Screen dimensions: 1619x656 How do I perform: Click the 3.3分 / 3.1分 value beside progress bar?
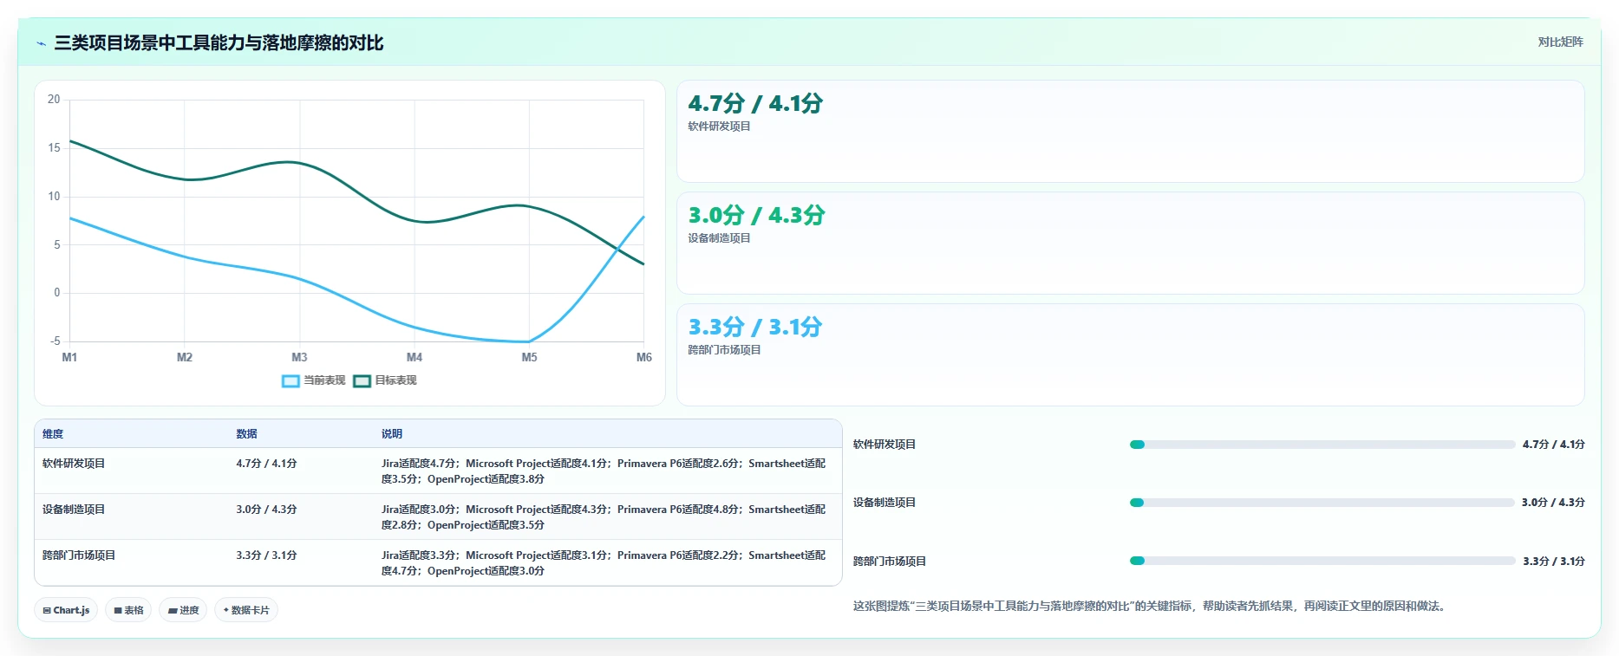tap(1554, 562)
